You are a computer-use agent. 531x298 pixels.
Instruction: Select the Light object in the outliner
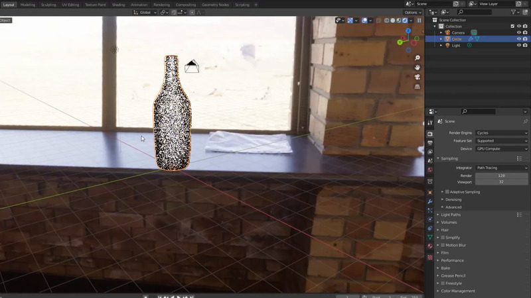[457, 46]
